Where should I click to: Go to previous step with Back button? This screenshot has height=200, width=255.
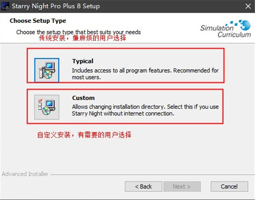(x=144, y=186)
